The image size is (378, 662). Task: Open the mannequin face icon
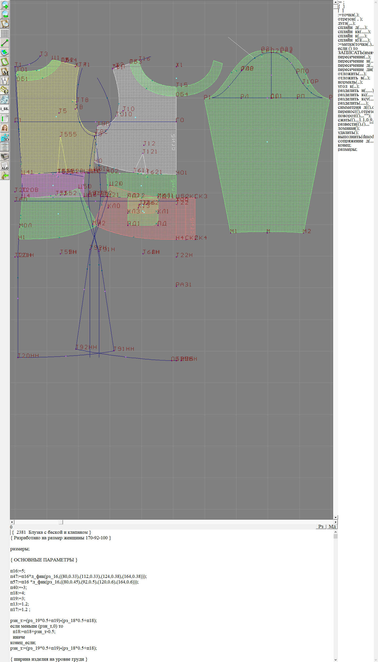click(x=5, y=128)
